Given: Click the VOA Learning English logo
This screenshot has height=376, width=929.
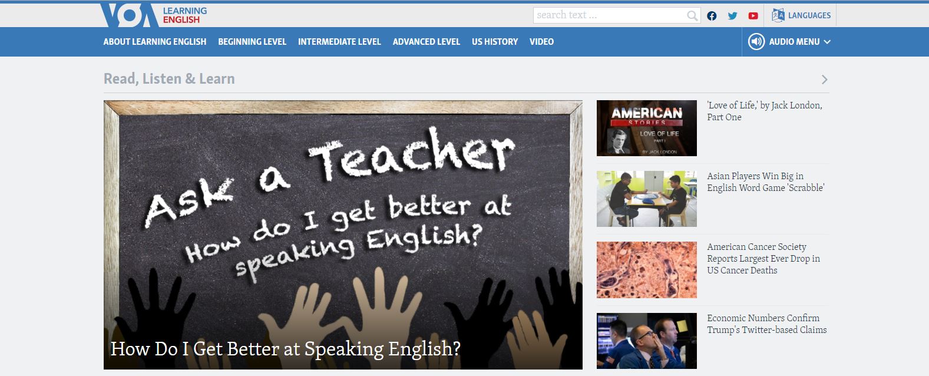Looking at the screenshot, I should (x=154, y=15).
